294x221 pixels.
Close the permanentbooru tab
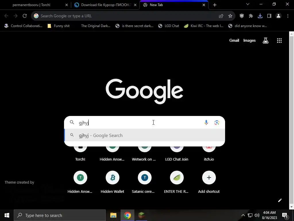pyautogui.click(x=67, y=5)
